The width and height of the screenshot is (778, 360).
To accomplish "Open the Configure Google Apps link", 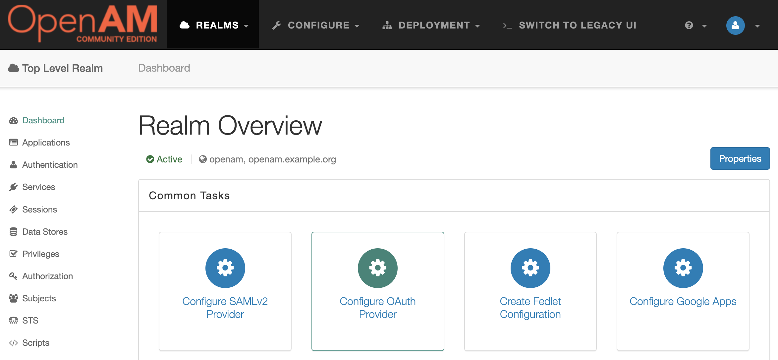I will click(683, 301).
